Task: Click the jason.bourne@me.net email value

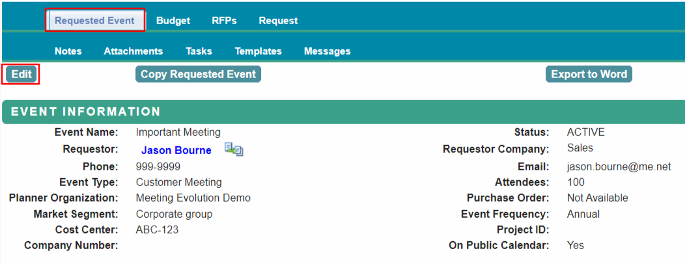Action: pyautogui.click(x=619, y=166)
